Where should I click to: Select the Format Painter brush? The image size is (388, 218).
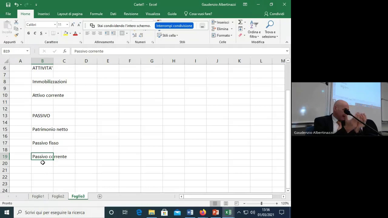[16, 35]
